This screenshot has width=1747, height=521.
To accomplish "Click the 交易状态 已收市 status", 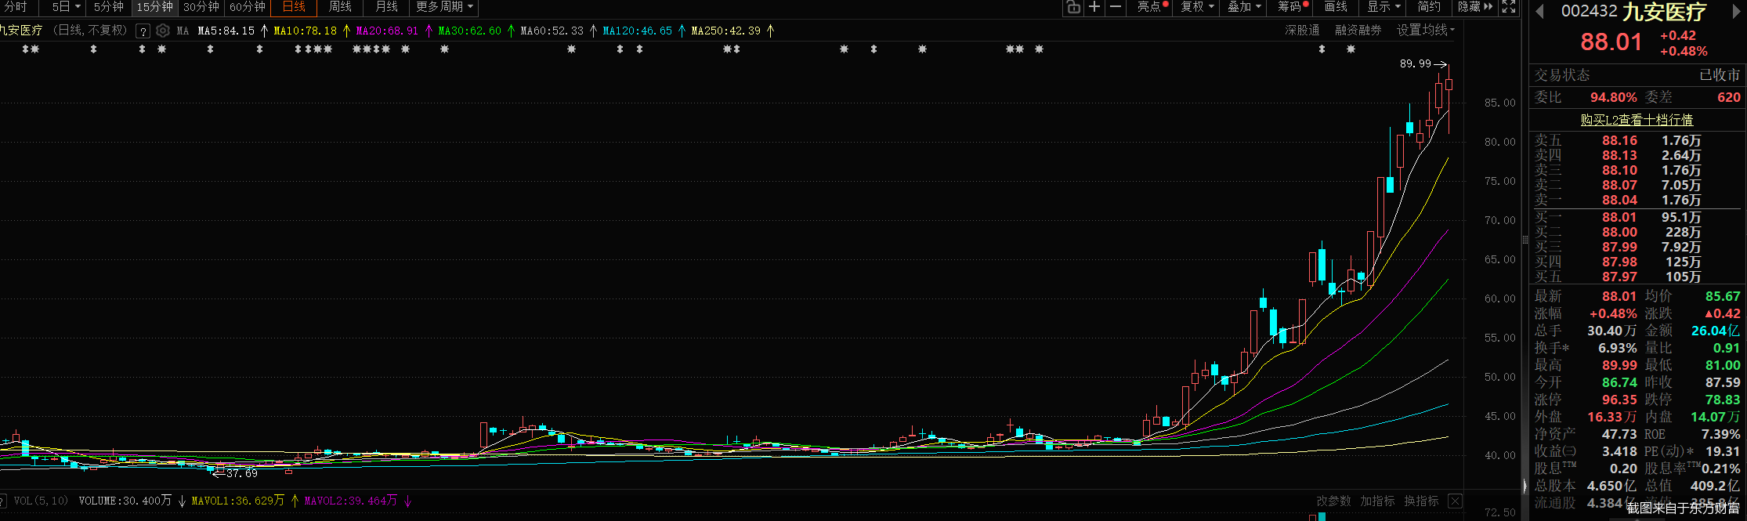I will [1637, 75].
